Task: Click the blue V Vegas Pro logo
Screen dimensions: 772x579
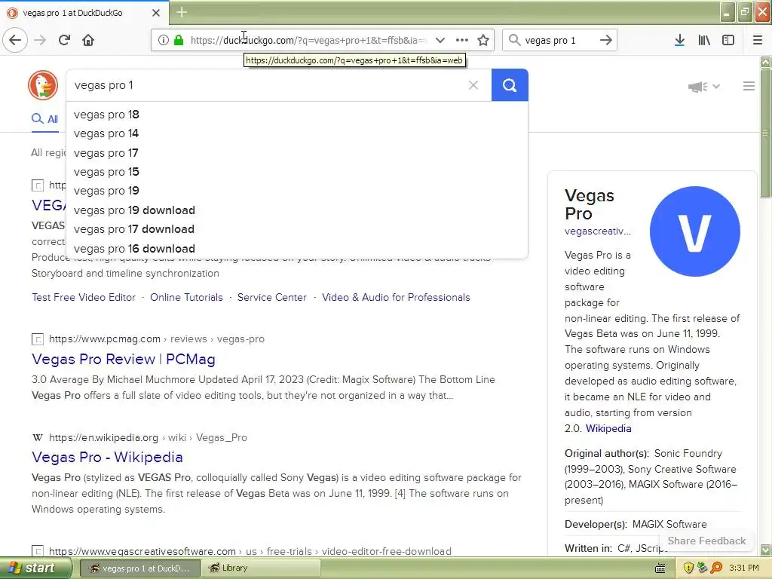Action: [694, 231]
